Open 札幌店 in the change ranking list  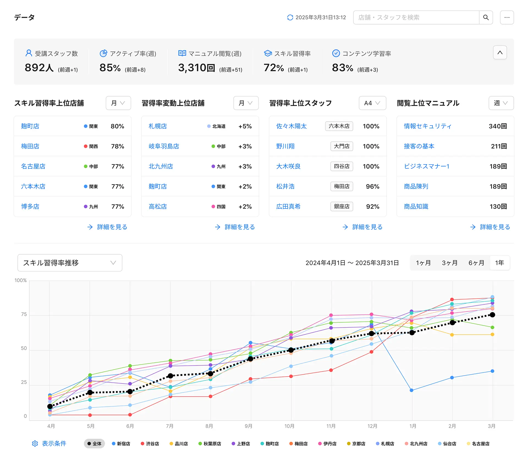pos(158,126)
